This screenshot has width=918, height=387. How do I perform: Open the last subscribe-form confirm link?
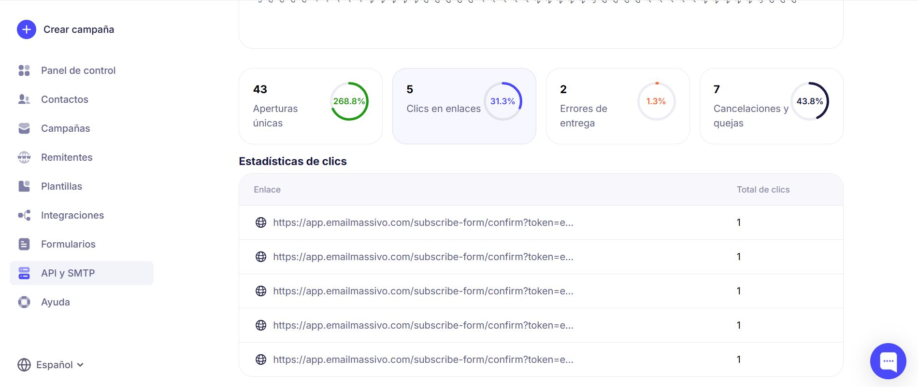(423, 359)
